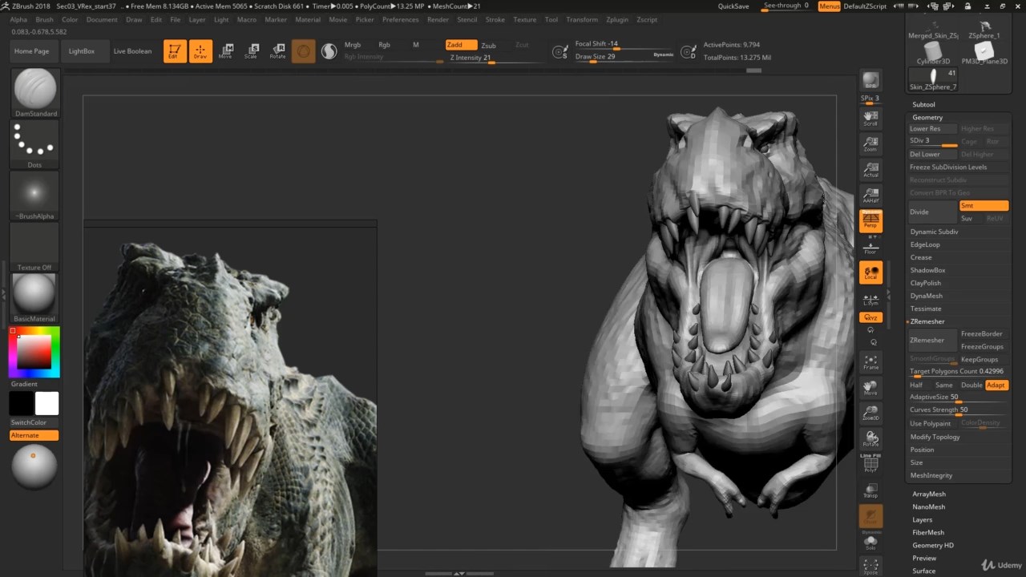Select the Zoom canvas icon

(x=870, y=144)
